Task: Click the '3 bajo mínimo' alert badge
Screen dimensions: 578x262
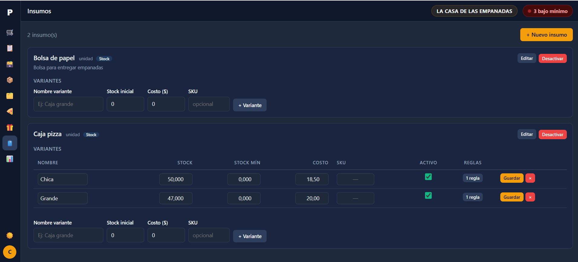Action: click(x=547, y=11)
